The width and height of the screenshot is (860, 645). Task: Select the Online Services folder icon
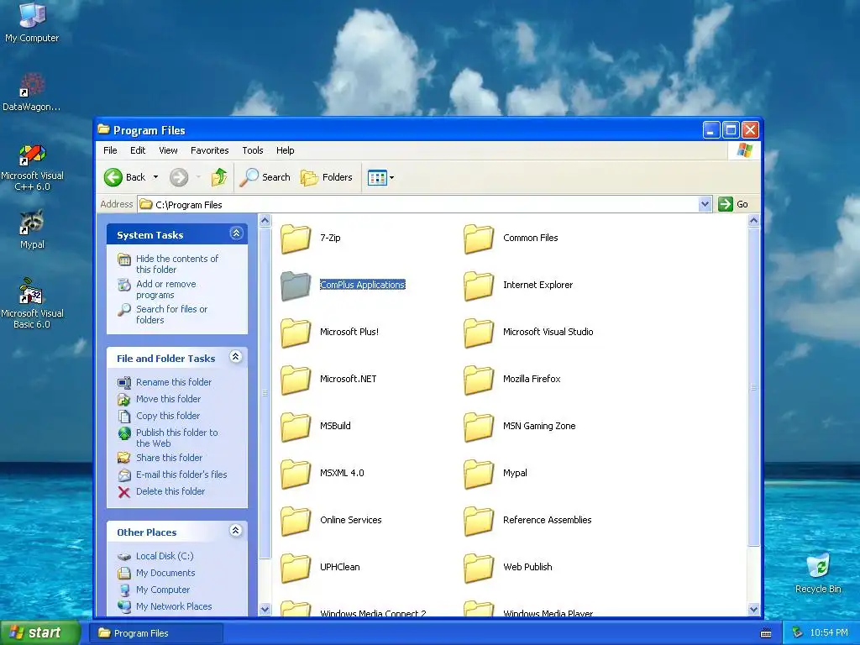tap(296, 521)
